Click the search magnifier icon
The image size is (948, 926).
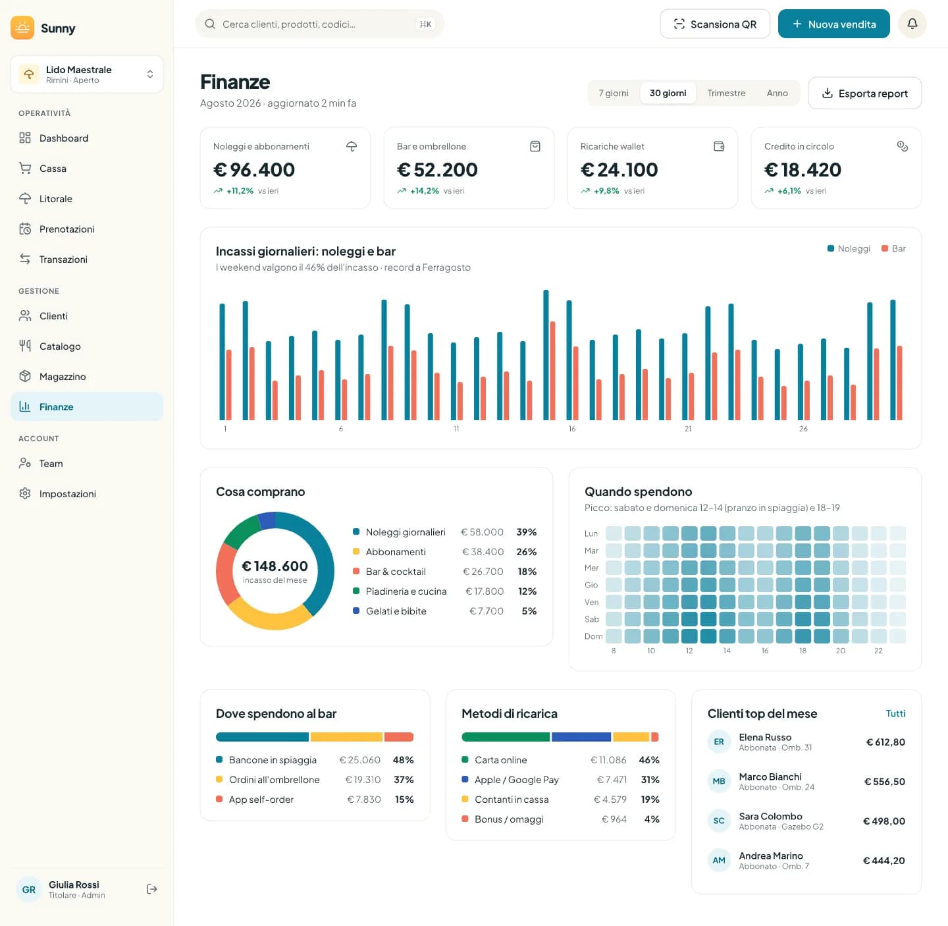(x=210, y=24)
